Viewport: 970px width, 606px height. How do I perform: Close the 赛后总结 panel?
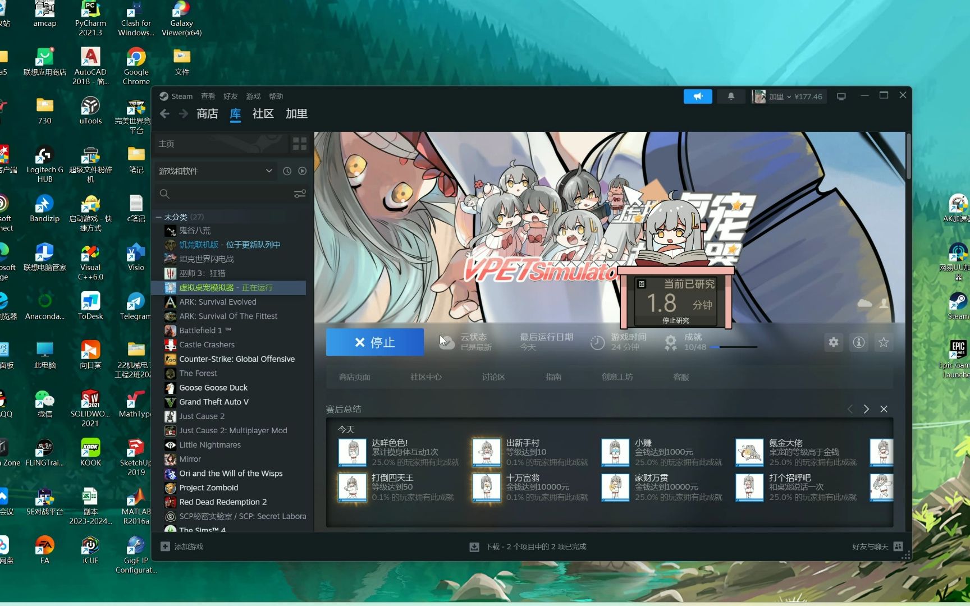coord(884,409)
